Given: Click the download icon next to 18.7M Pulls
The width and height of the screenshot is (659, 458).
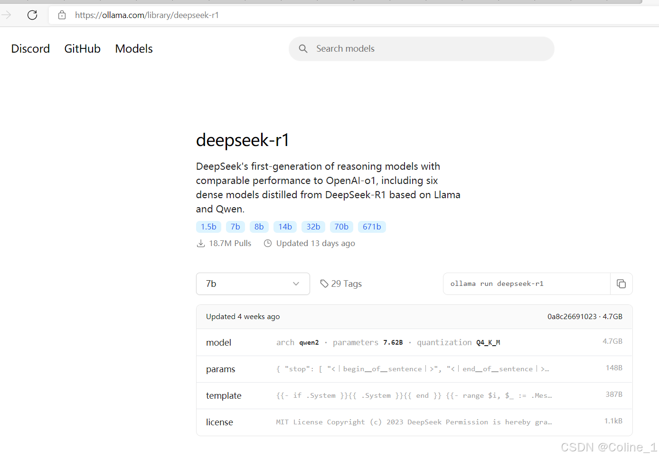Looking at the screenshot, I should point(201,243).
